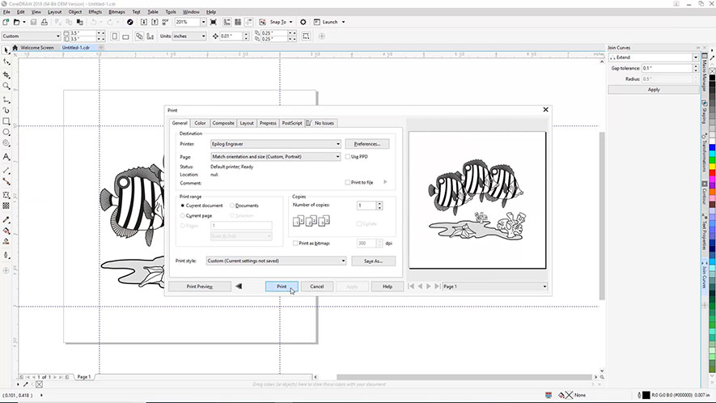
Task: Select the Current page radio button
Action: tap(183, 216)
